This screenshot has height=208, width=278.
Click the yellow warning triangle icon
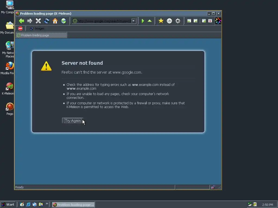tap(46, 66)
